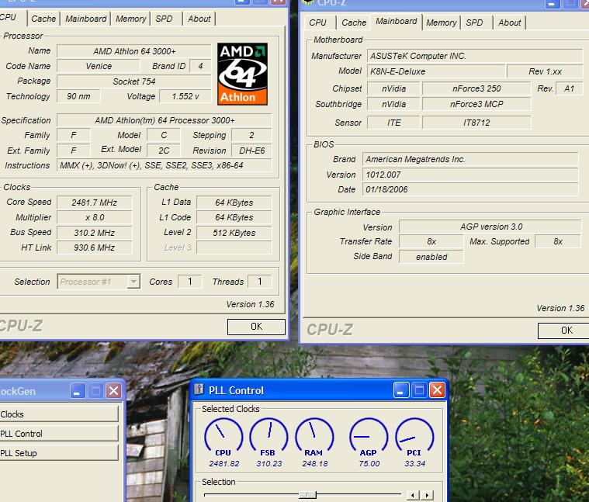Image resolution: width=589 pixels, height=502 pixels.
Task: Click the Sensor value IT8712
Action: [x=476, y=123]
